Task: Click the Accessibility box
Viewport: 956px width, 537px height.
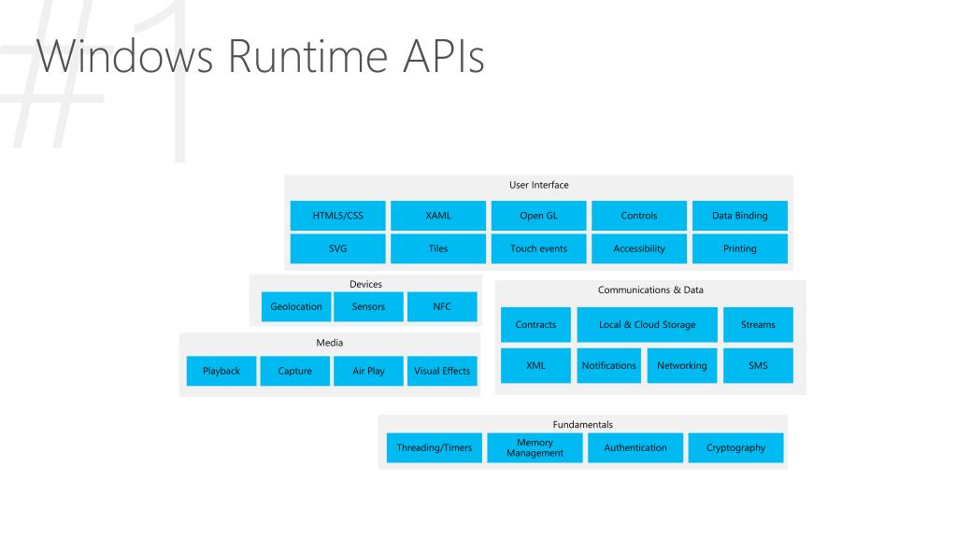Action: (639, 248)
